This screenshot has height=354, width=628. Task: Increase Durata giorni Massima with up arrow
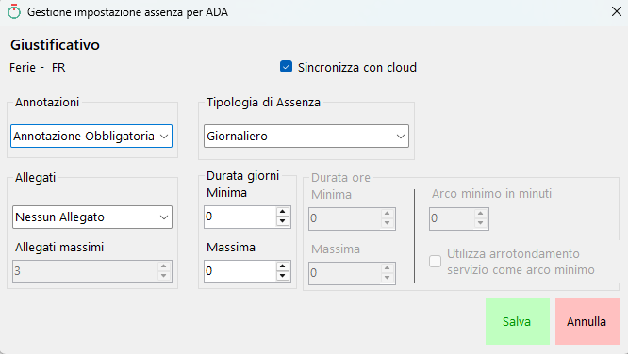283,266
